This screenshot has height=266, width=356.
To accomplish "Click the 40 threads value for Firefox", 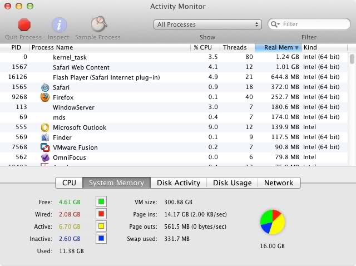I will [249, 97].
